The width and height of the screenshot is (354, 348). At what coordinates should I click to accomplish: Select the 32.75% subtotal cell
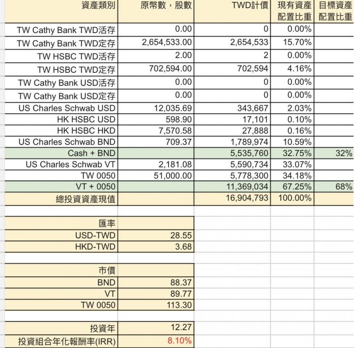(x=292, y=153)
